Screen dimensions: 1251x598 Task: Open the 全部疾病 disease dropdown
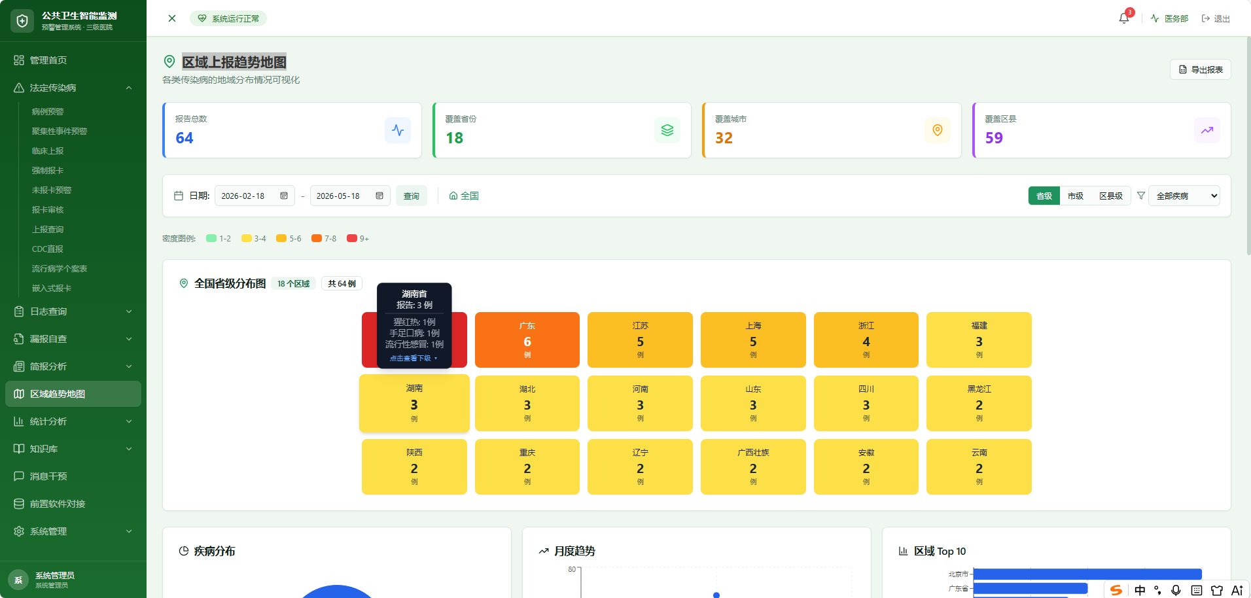1184,196
